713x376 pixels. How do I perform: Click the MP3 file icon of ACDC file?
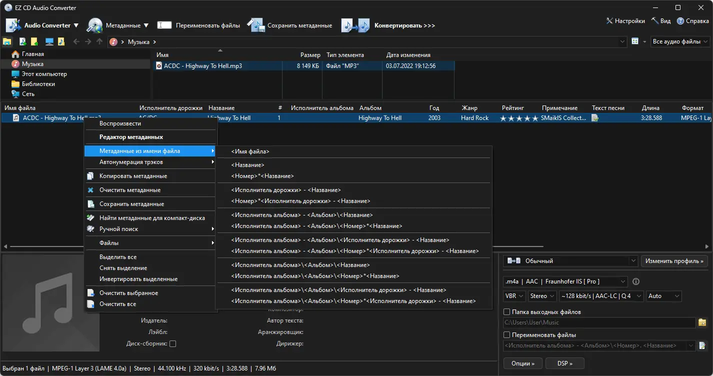coord(159,65)
